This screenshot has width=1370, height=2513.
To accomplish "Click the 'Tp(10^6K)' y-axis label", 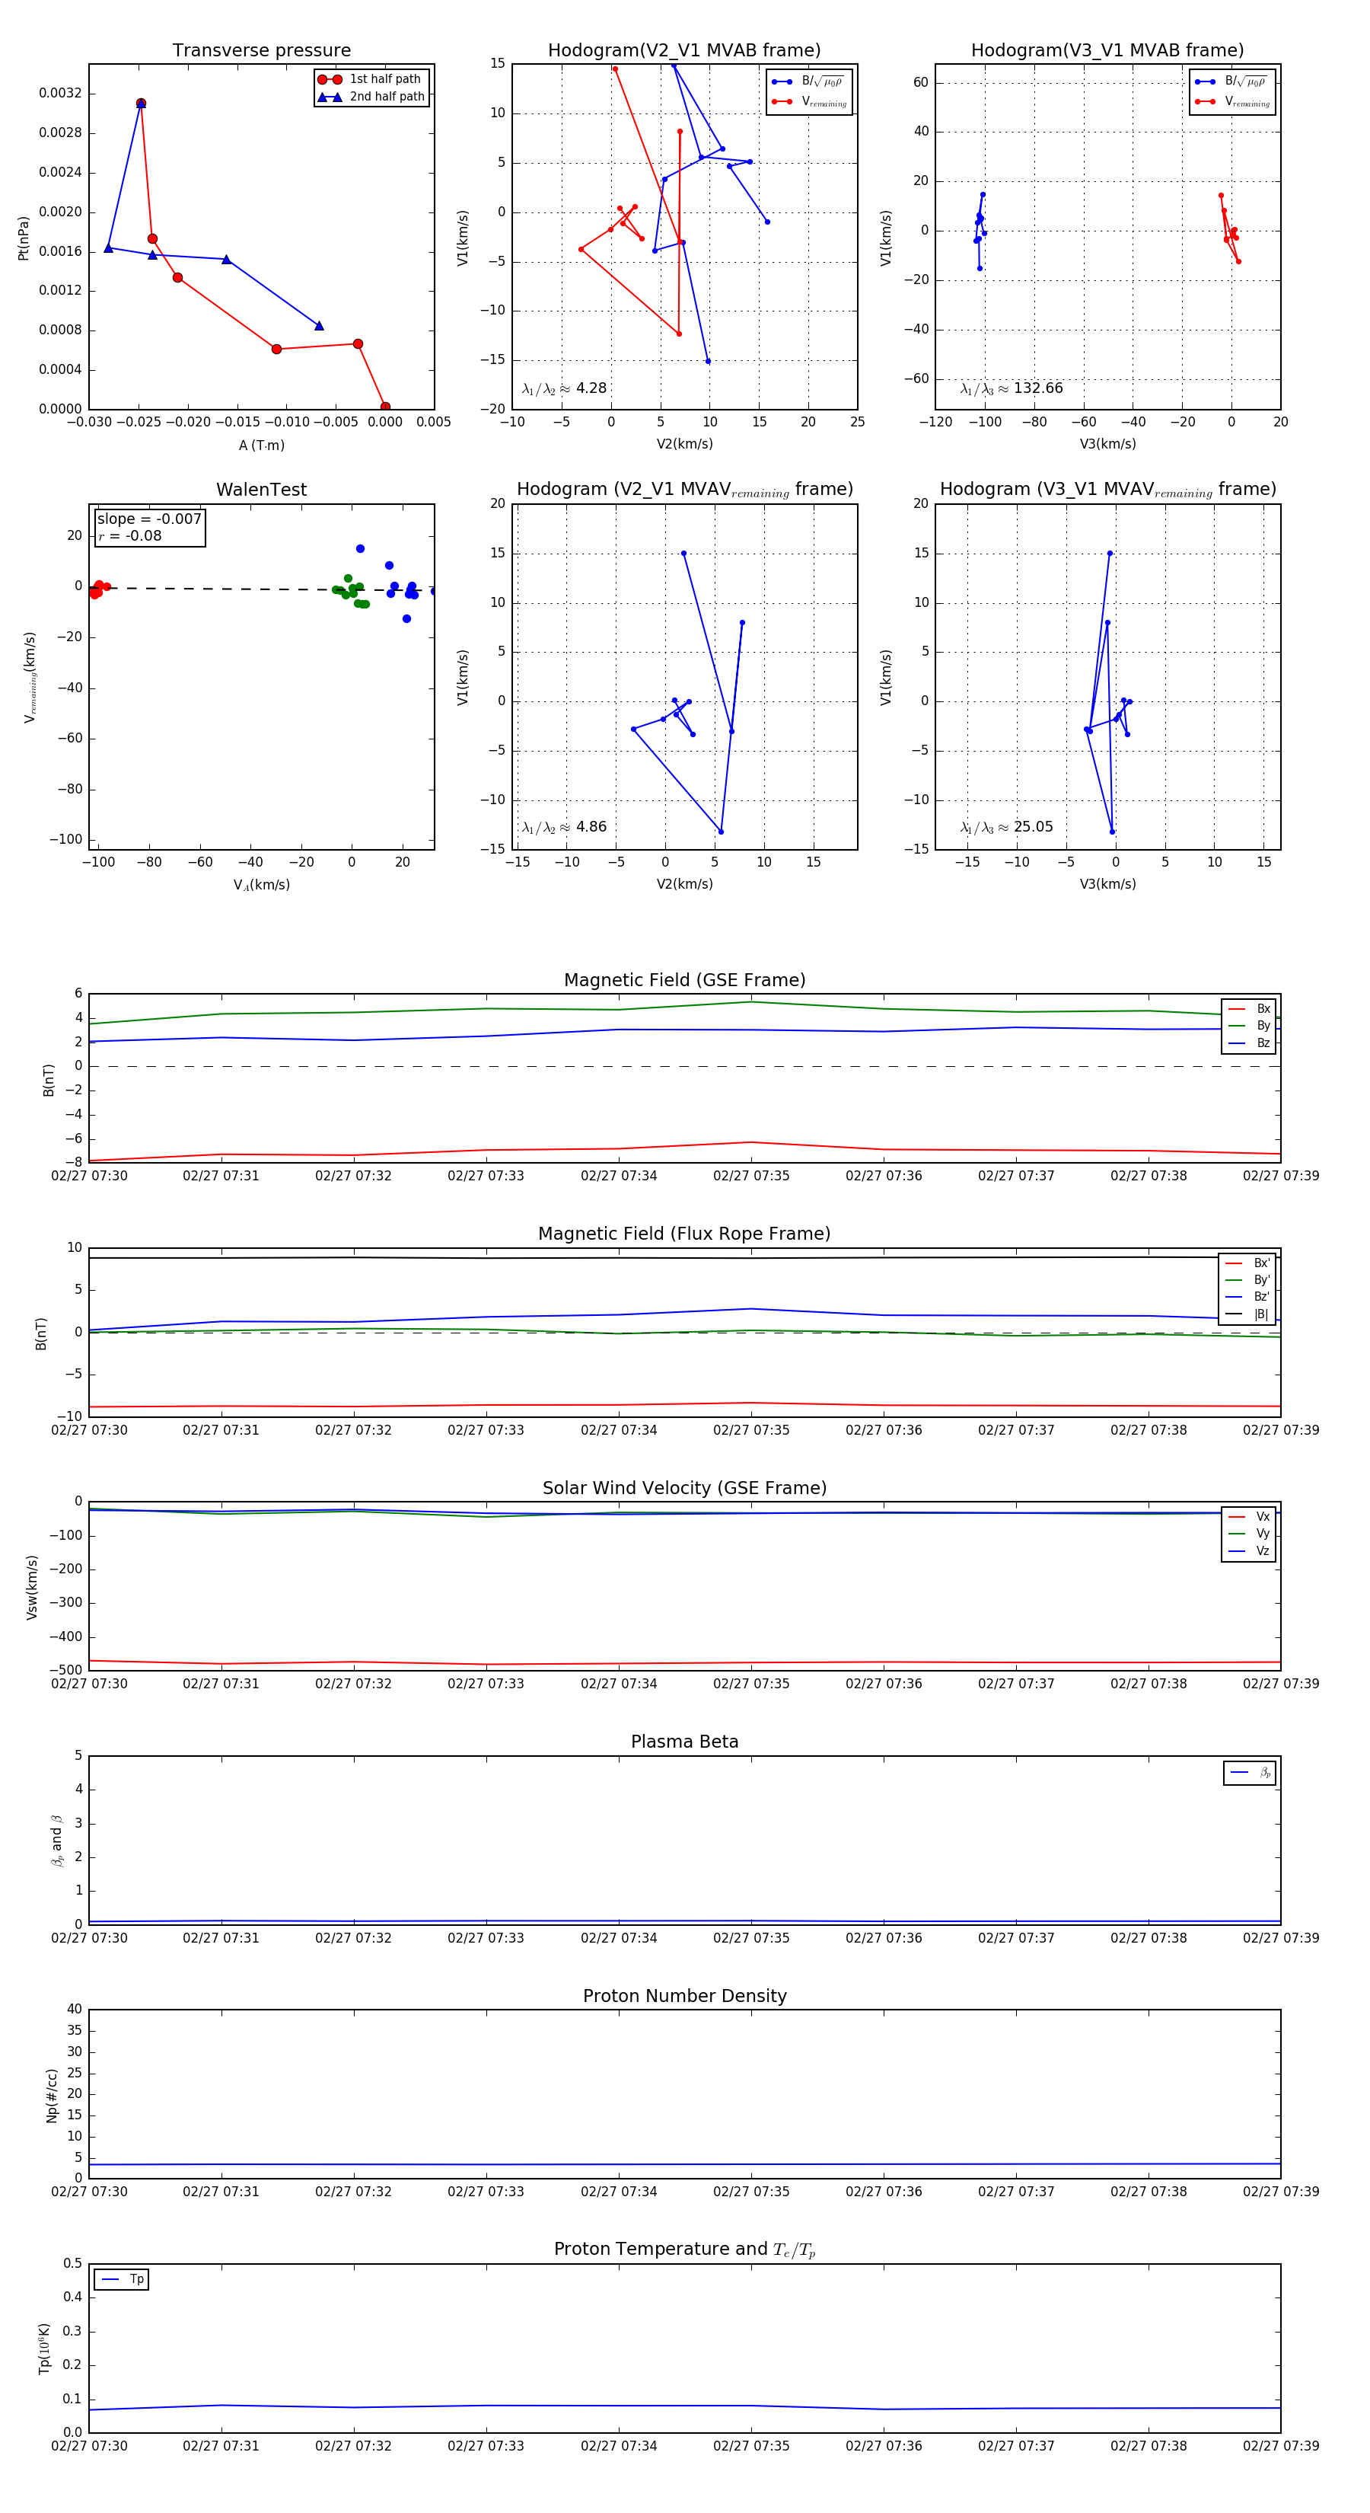I will pos(44,2349).
